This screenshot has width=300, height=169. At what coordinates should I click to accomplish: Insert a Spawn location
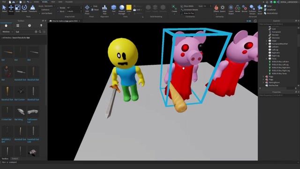223,8
